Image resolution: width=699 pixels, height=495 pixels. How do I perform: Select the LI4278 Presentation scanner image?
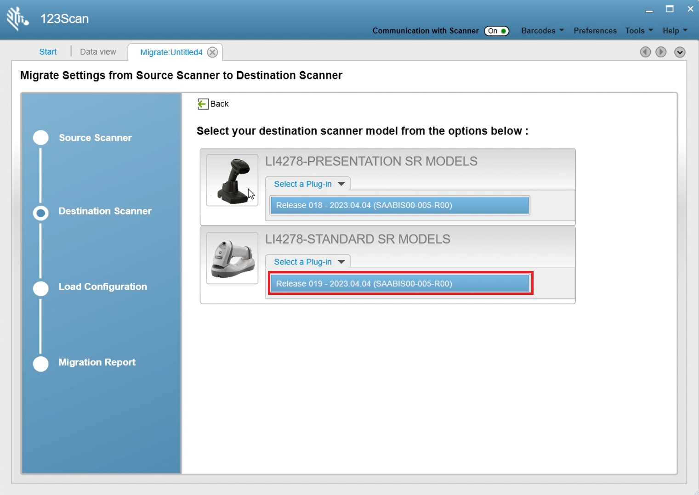click(232, 180)
